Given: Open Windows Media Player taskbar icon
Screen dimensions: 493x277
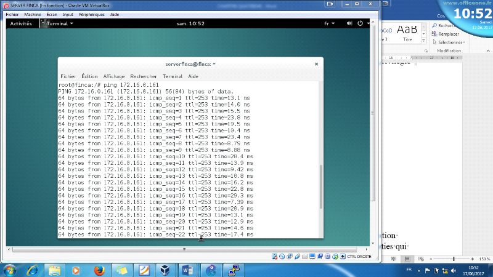Looking at the screenshot, I should 76,270.
